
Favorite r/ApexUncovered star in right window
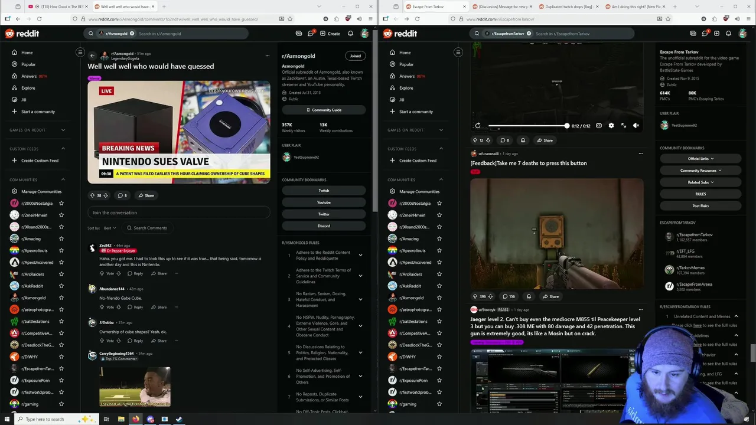[439, 262]
